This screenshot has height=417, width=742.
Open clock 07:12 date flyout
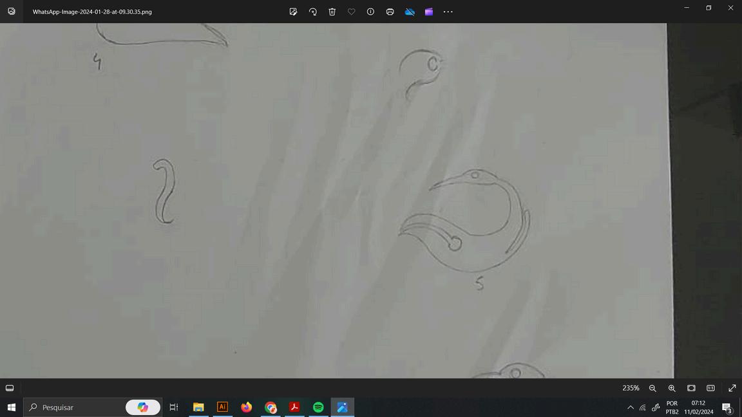coord(698,407)
